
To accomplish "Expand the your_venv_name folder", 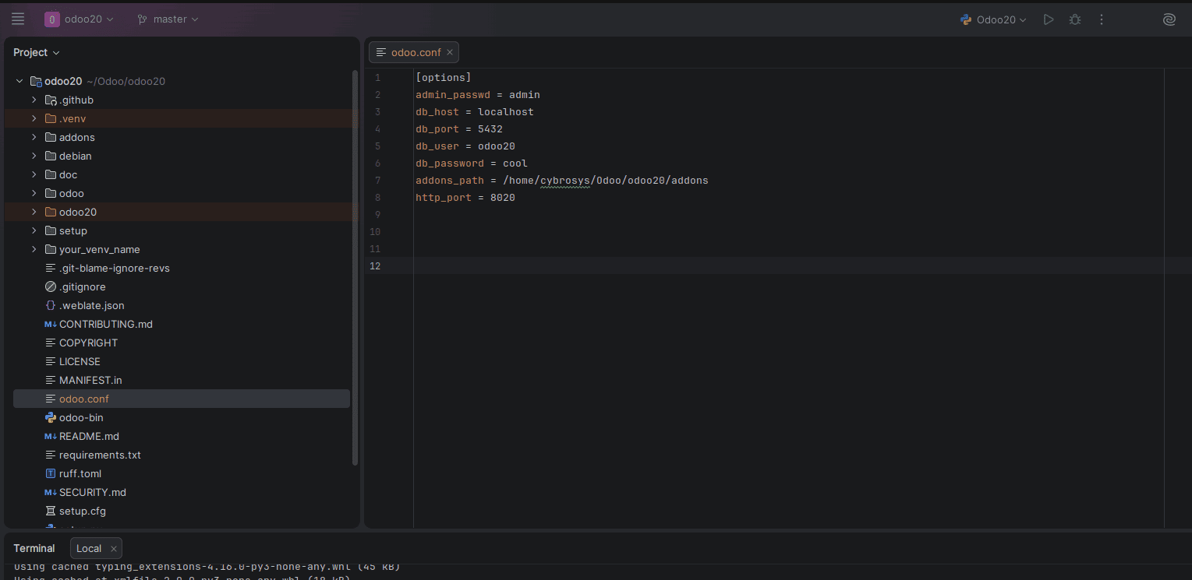I will 34,249.
